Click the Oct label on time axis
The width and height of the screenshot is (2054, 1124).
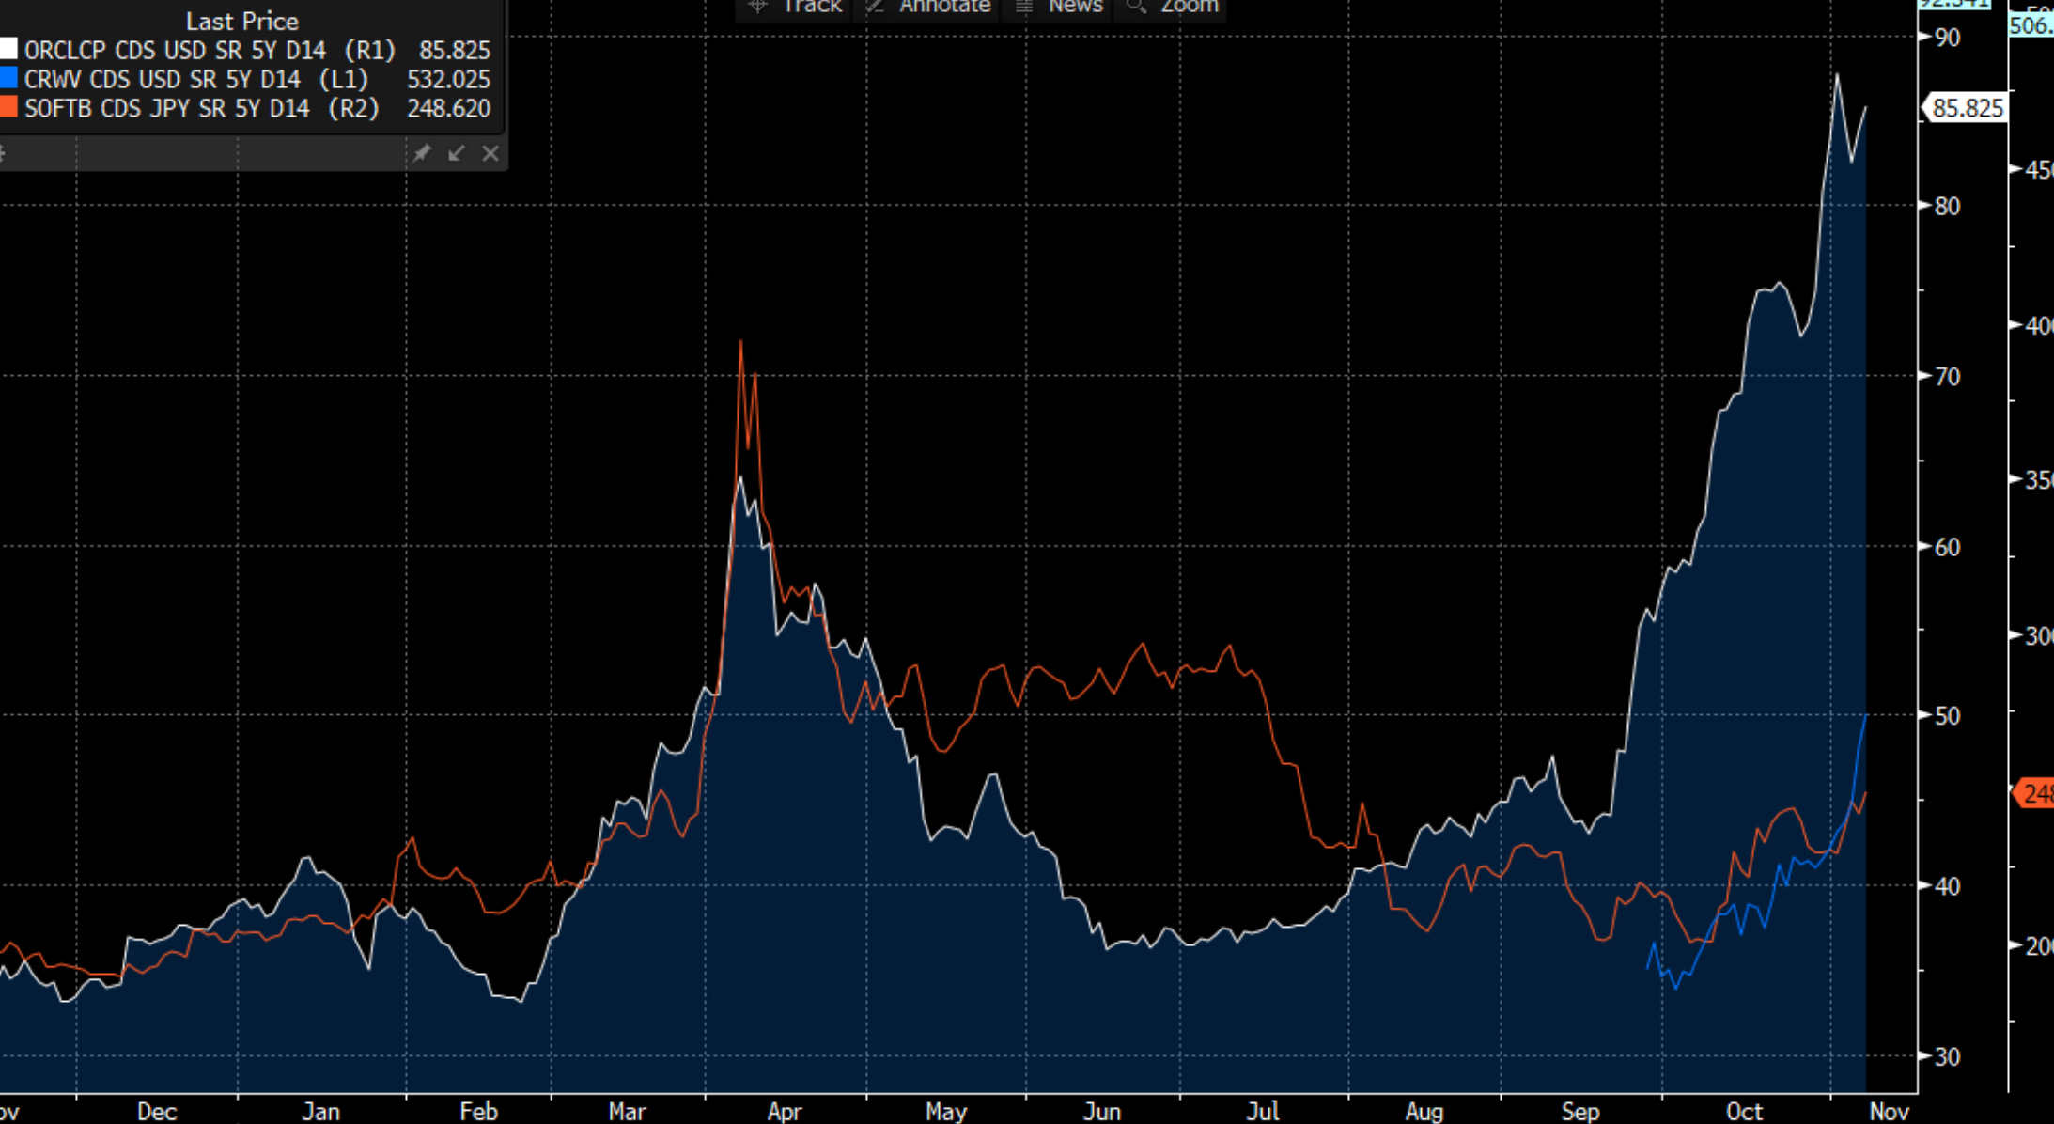tap(1744, 1112)
